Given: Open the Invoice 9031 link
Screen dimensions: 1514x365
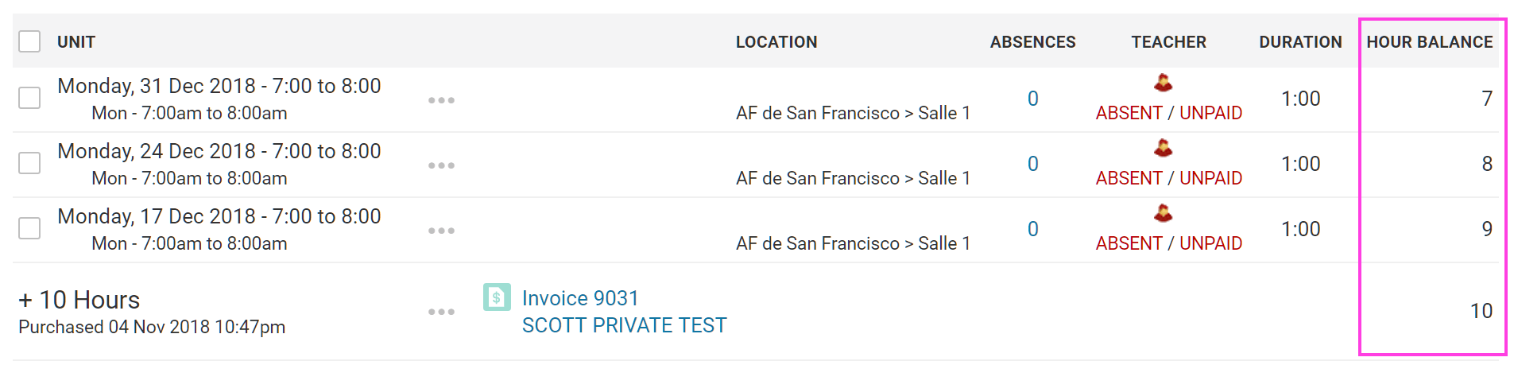Looking at the screenshot, I should click(580, 298).
